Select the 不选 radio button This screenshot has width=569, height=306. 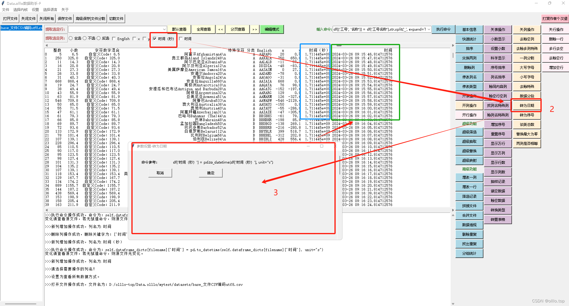(x=85, y=38)
